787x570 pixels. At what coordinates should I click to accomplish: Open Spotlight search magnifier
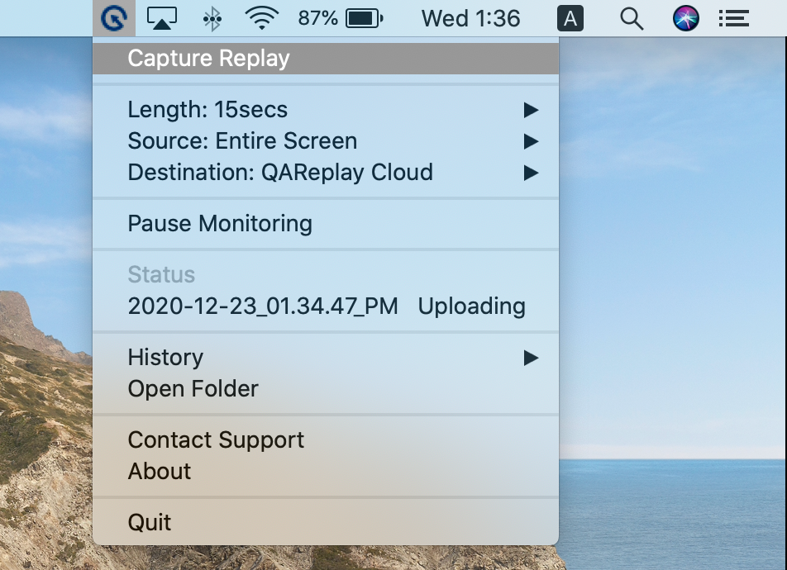click(632, 18)
